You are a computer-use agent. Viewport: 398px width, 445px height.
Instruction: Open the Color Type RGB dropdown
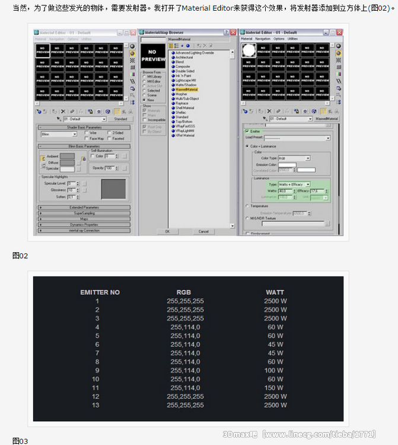[295, 158]
